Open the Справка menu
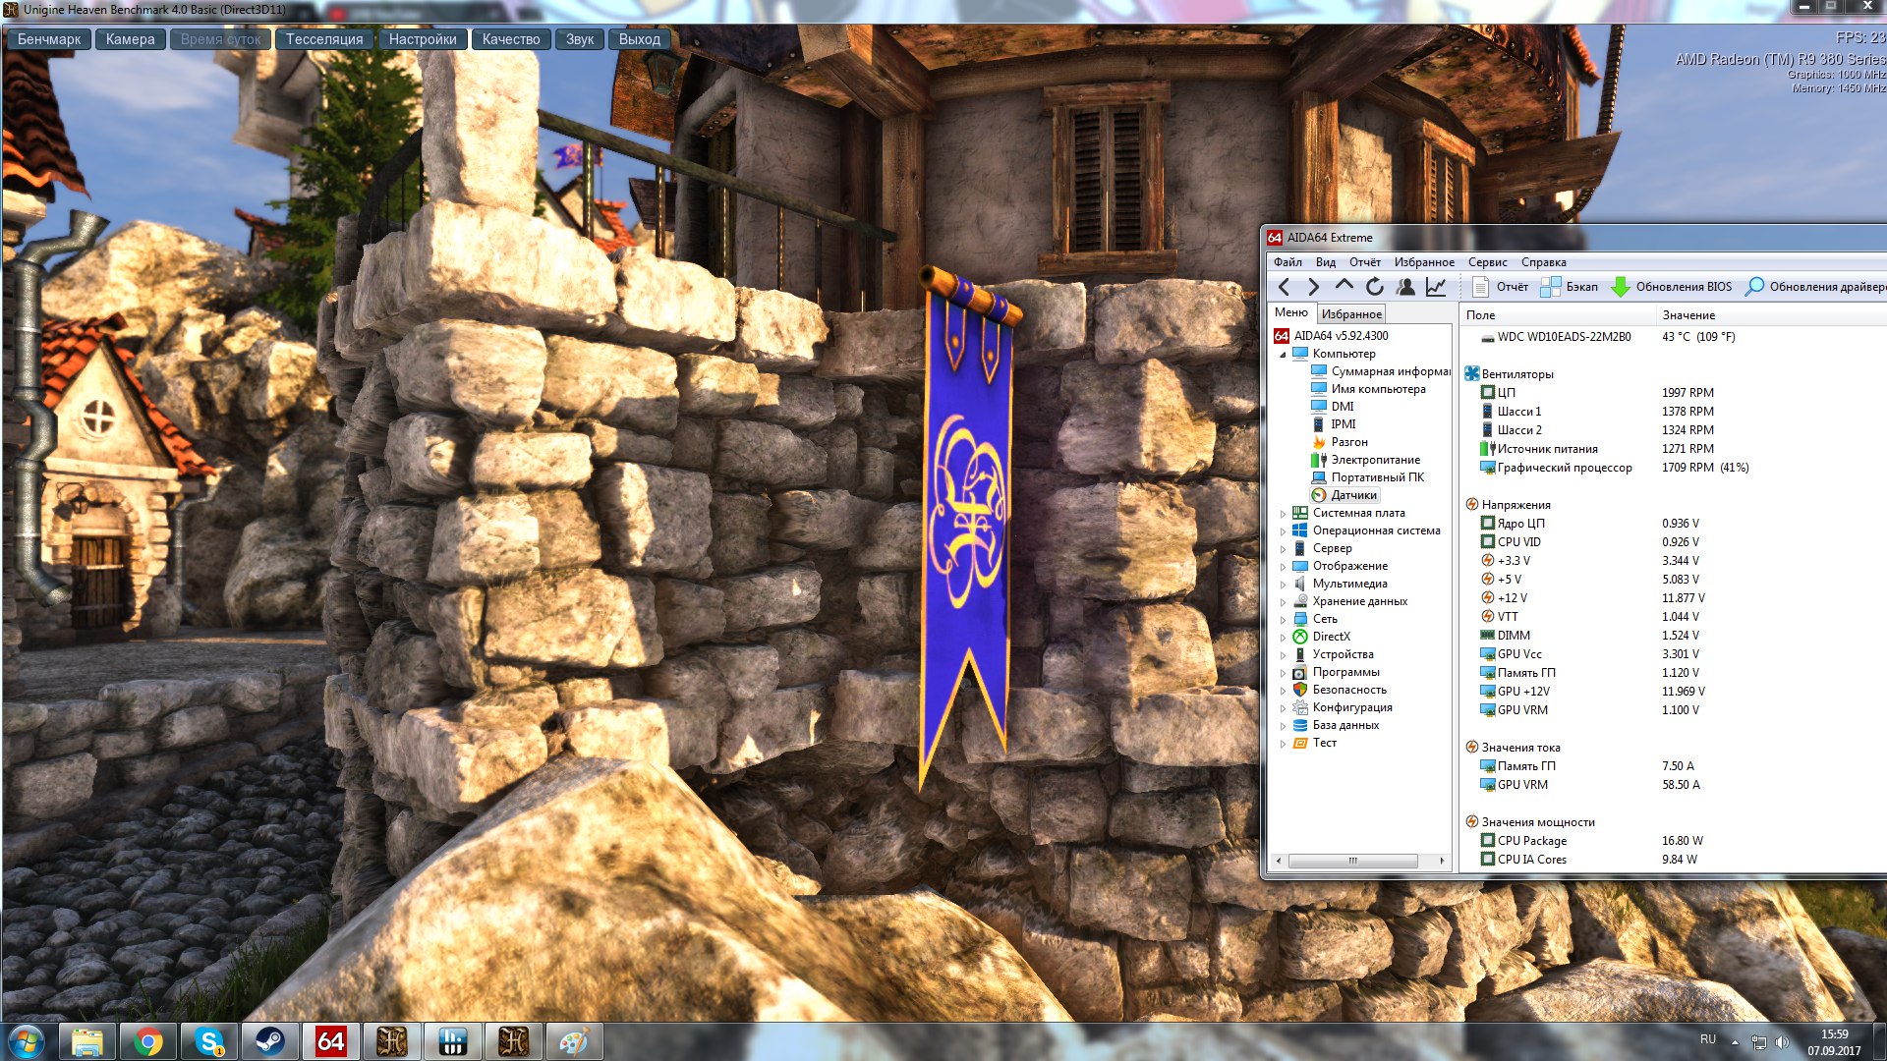 [x=1544, y=262]
